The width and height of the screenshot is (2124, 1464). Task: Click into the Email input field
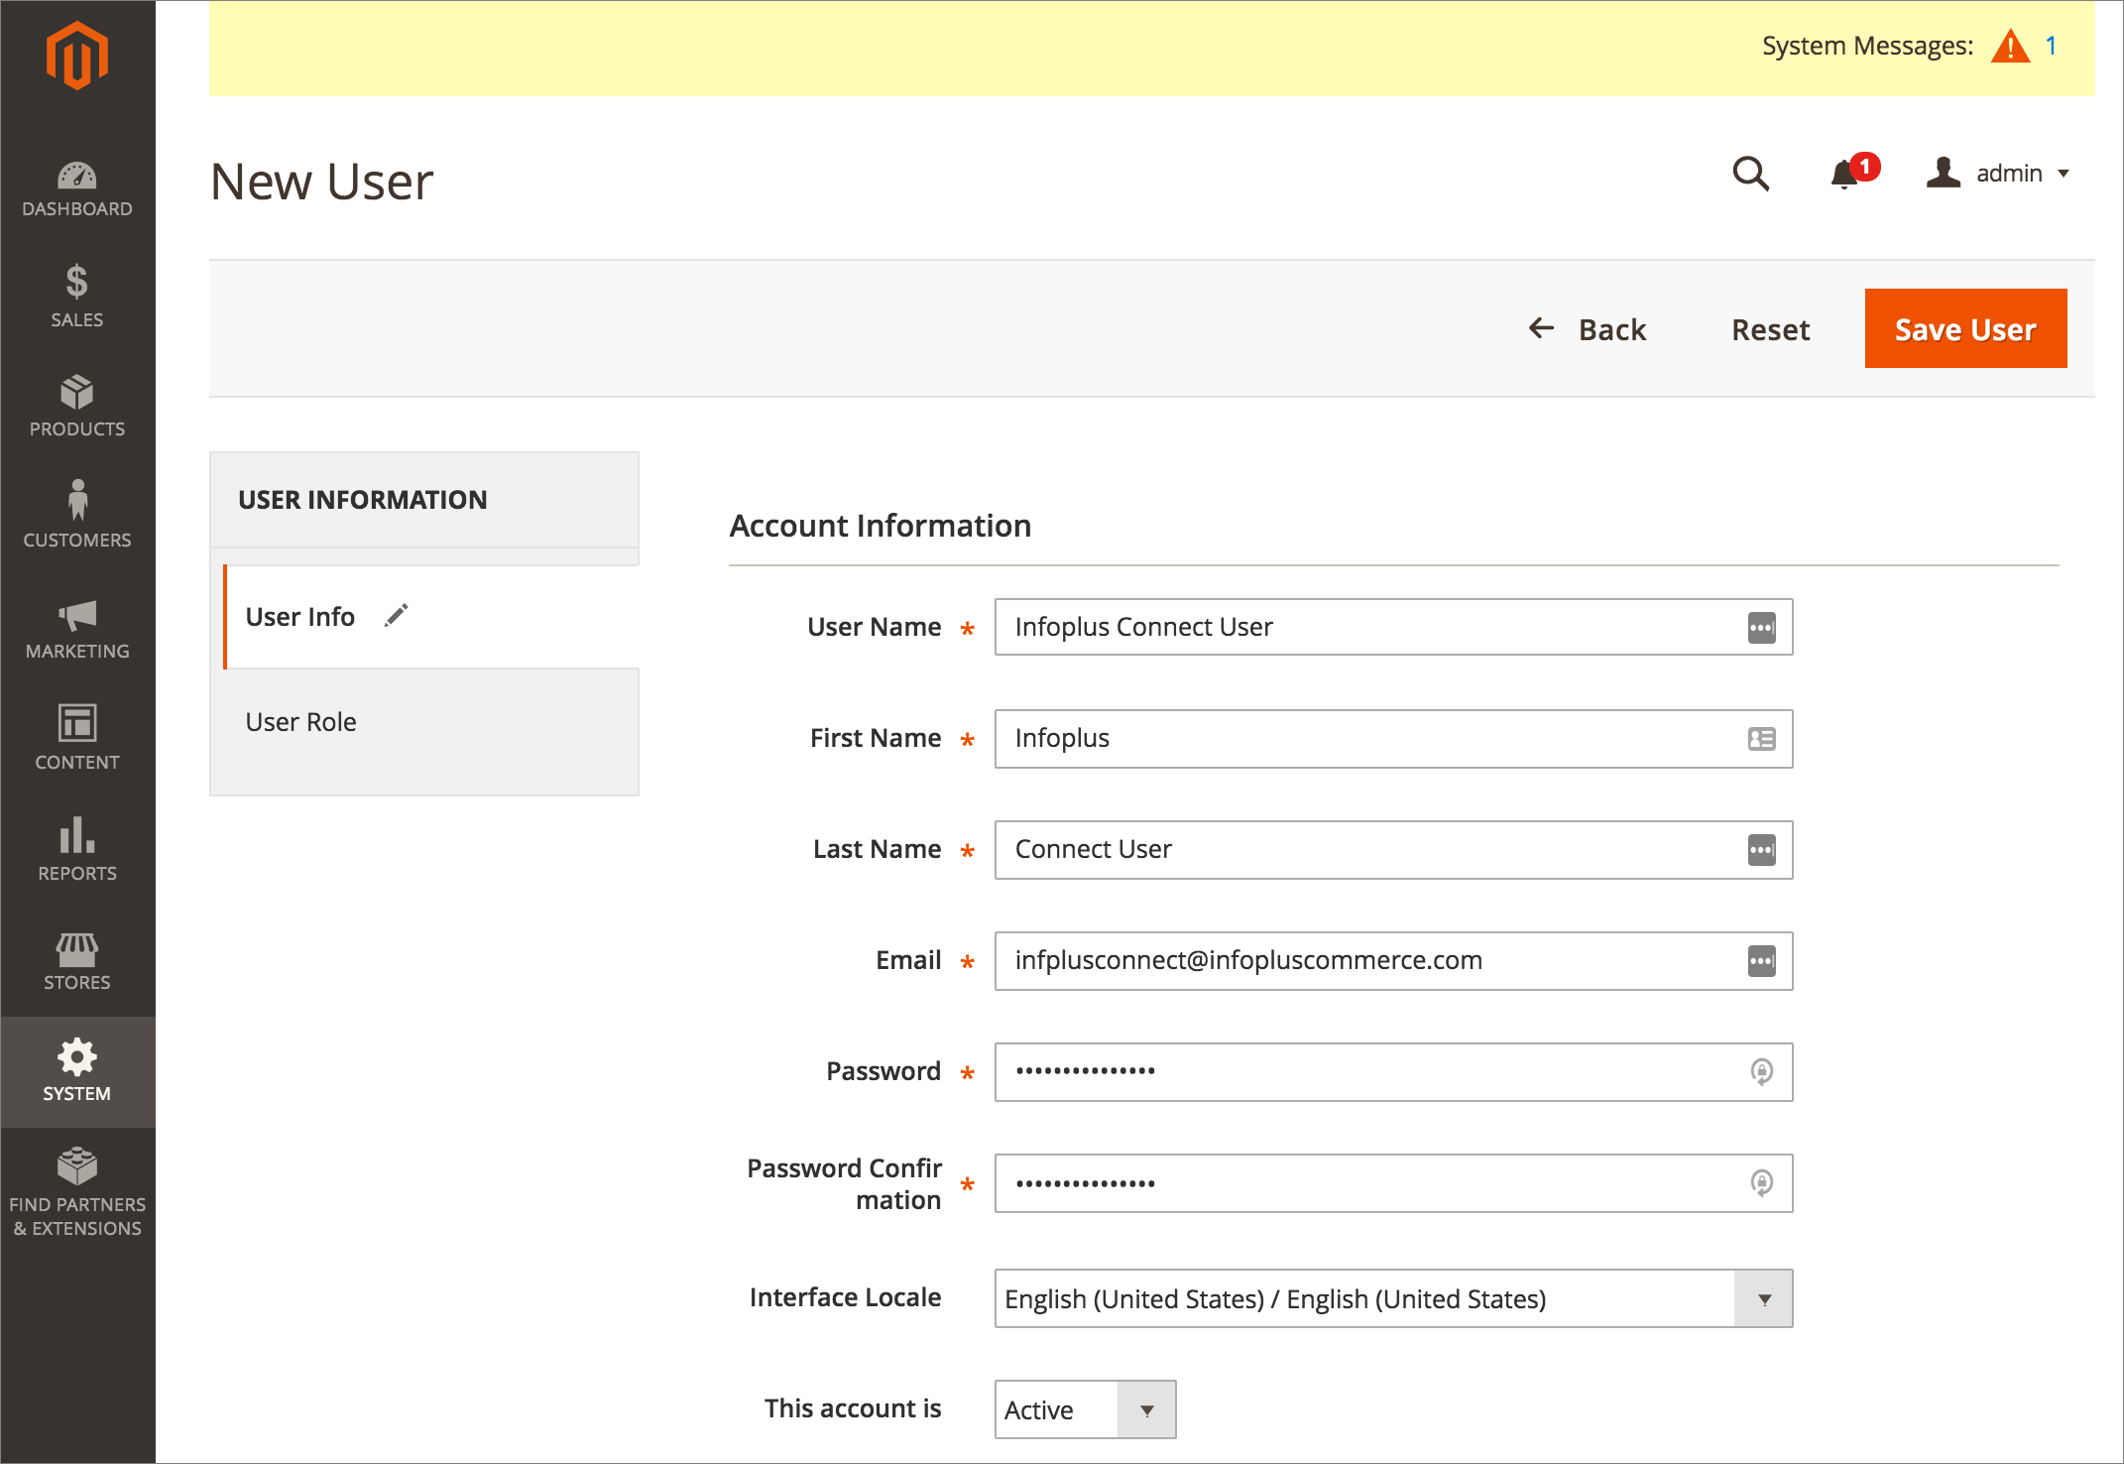1368,960
